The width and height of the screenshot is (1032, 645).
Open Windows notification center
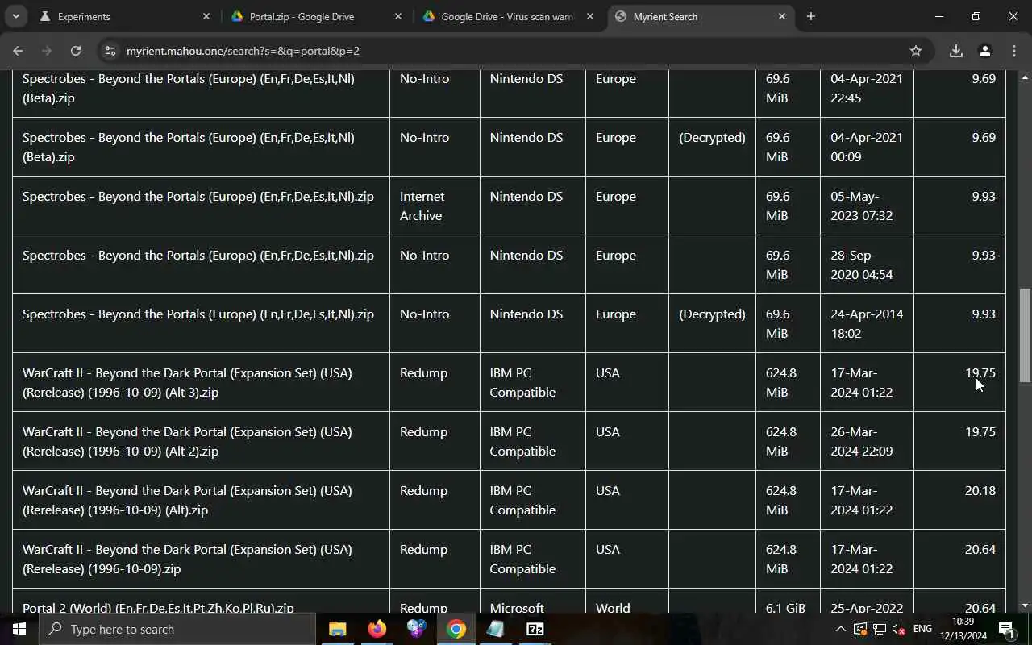point(1006,629)
